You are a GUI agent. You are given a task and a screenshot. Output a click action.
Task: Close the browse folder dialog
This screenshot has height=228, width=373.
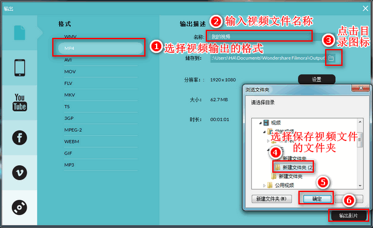(361, 88)
